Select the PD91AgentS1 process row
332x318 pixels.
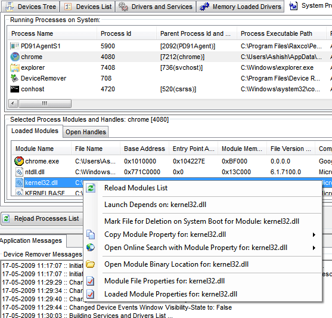tap(169, 46)
